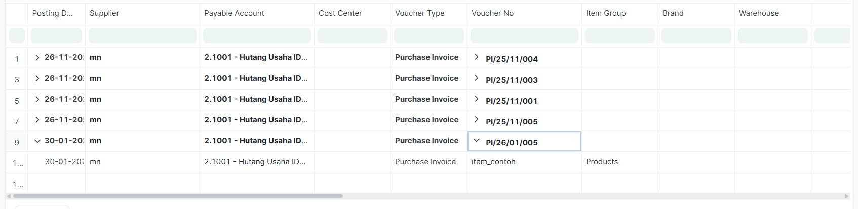
Task: Focus the Payable Account filter box
Action: 257,35
